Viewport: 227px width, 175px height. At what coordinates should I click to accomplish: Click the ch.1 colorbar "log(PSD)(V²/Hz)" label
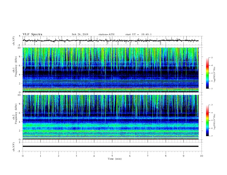(x=215, y=75)
